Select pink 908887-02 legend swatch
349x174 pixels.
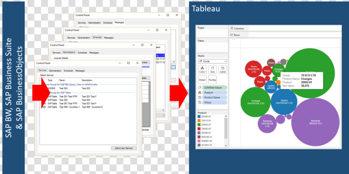click(199, 141)
